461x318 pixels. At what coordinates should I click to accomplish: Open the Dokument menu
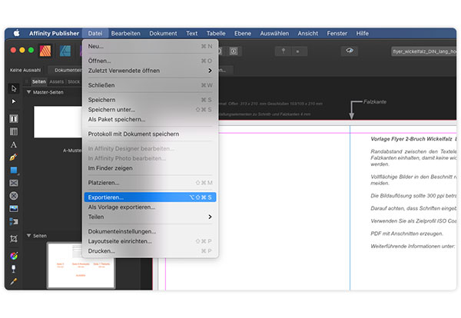point(163,33)
